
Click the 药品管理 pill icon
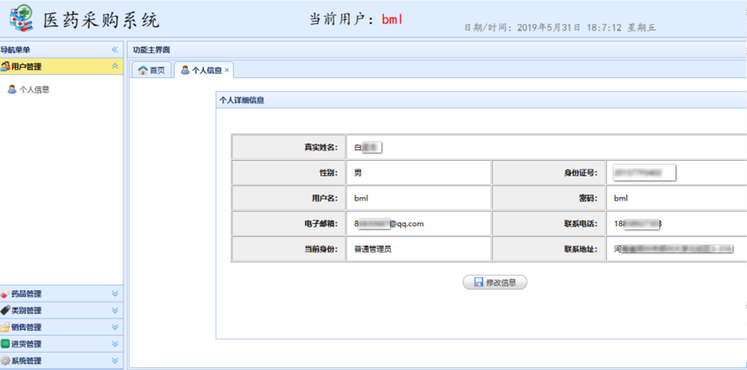point(5,294)
